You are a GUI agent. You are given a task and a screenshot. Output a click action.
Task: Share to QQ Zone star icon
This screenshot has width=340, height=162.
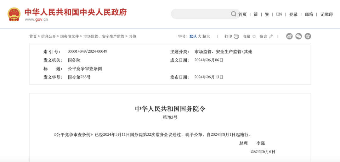308,36
